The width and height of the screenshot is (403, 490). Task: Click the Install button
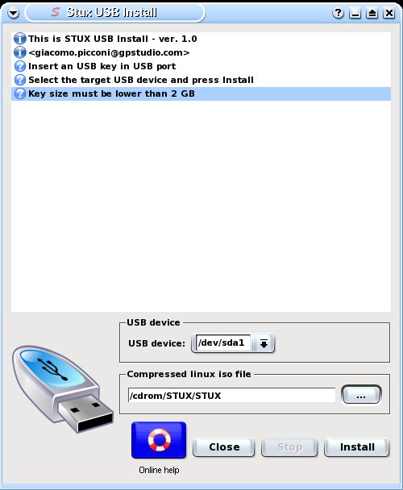357,447
